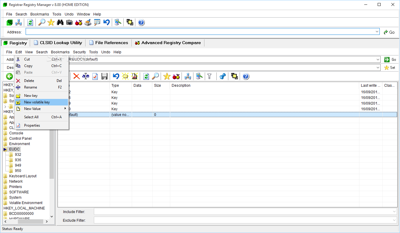Open the description dropdown beside the Set button
Image resolution: width=400 pixels, height=233 pixels.
click(378, 67)
